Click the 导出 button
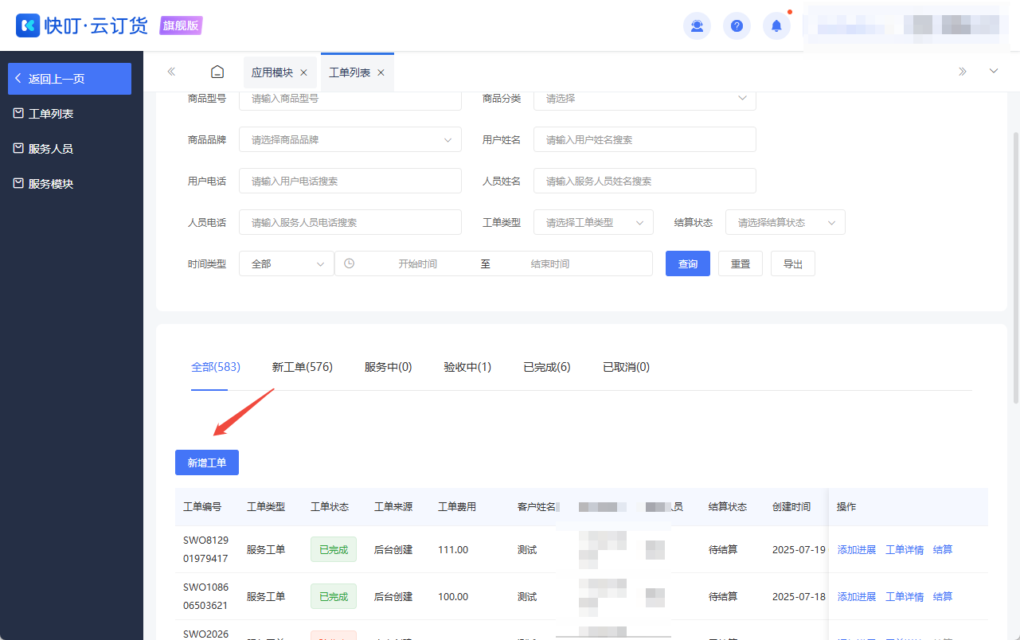Image resolution: width=1020 pixels, height=640 pixels. [793, 263]
